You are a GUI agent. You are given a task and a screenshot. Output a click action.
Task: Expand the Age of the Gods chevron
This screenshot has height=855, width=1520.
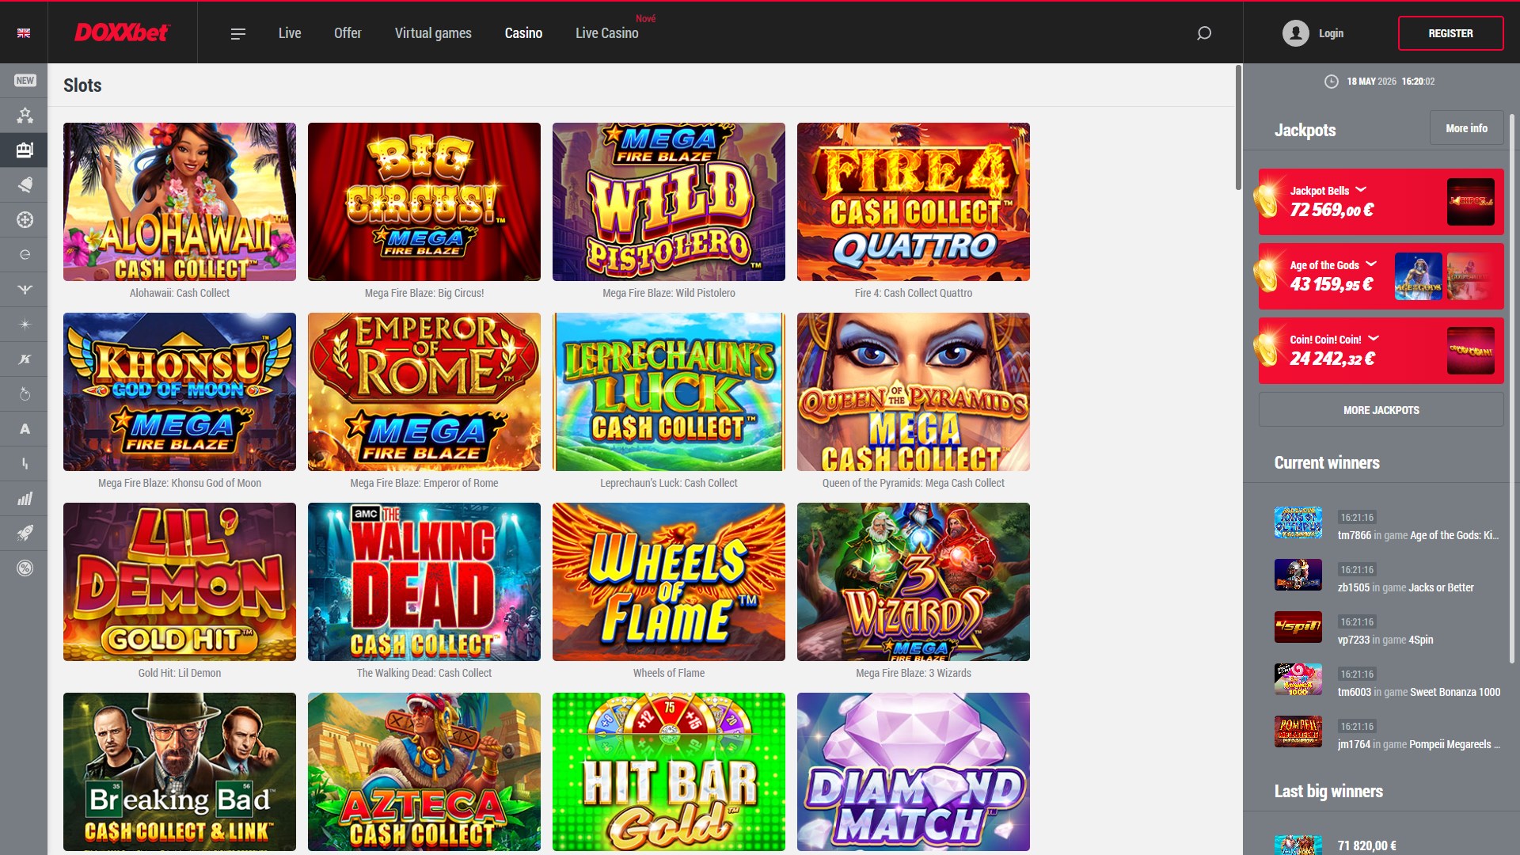click(1371, 264)
